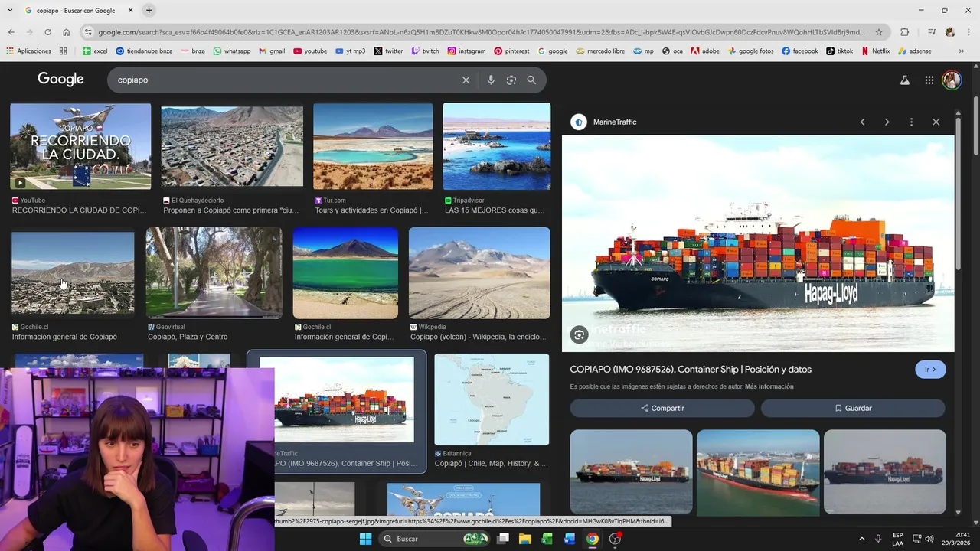Close the copiapo Google tab
The image size is (980, 551).
[x=130, y=11]
